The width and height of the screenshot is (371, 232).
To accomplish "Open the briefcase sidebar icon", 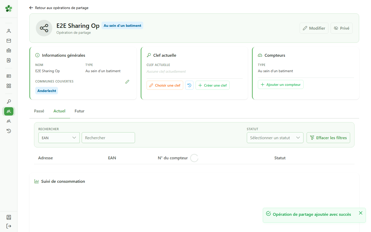I will click(9, 51).
